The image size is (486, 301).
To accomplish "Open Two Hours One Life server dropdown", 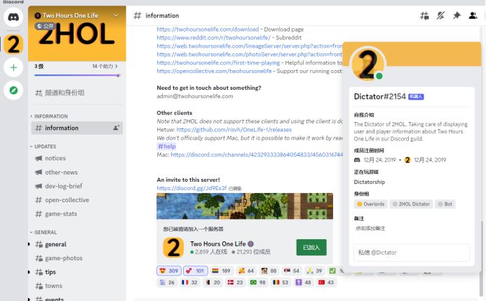I will pos(116,15).
